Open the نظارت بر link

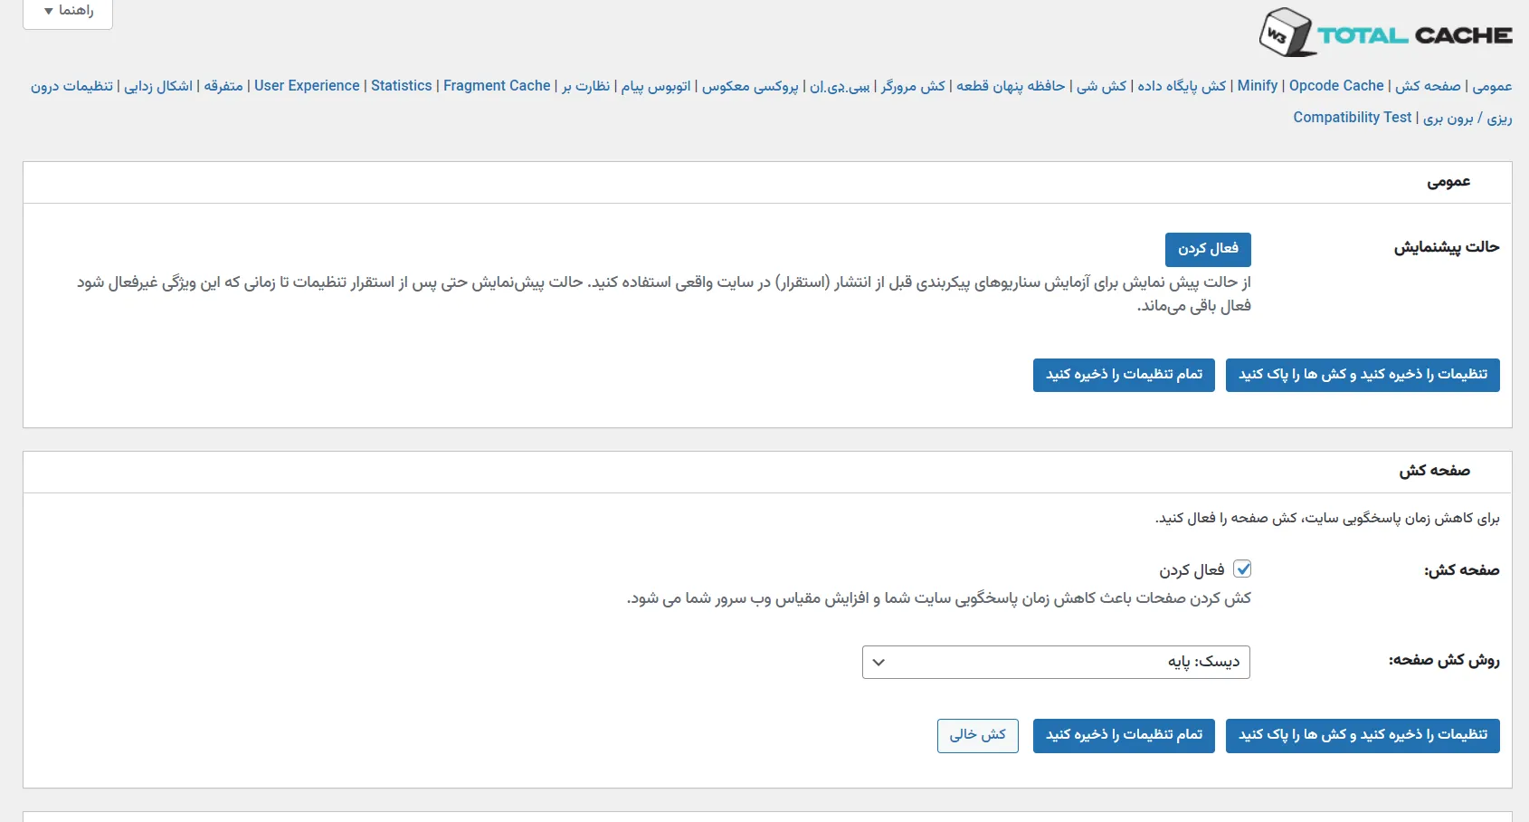[x=585, y=86]
